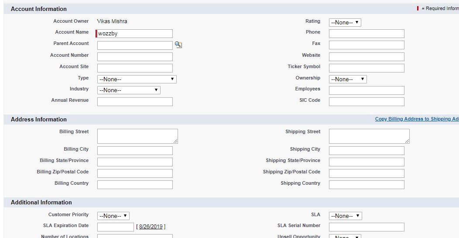459x238 pixels.
Task: Click into the Website field
Action: 367,57
